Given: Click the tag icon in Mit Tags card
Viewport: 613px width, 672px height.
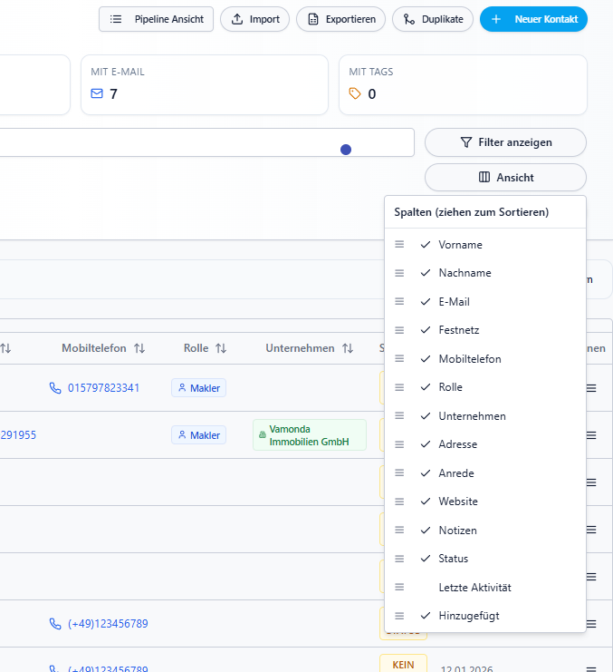Looking at the screenshot, I should (355, 93).
